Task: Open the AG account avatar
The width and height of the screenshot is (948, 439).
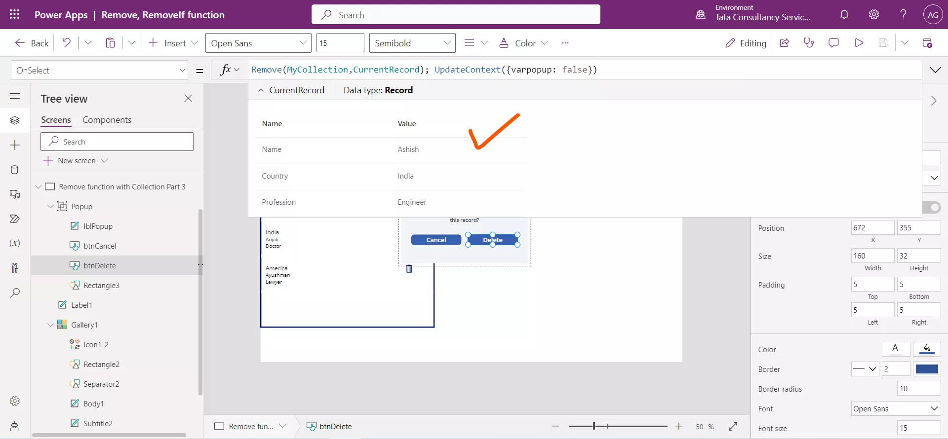Action: tap(933, 15)
